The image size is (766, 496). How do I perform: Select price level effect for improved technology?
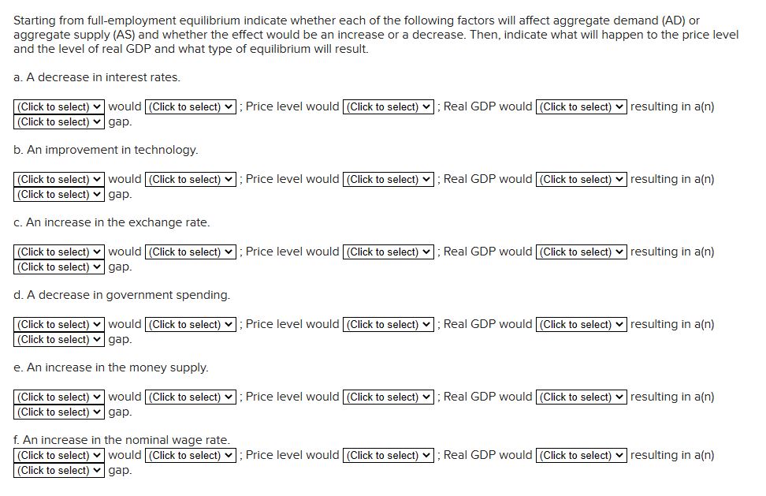pos(389,179)
